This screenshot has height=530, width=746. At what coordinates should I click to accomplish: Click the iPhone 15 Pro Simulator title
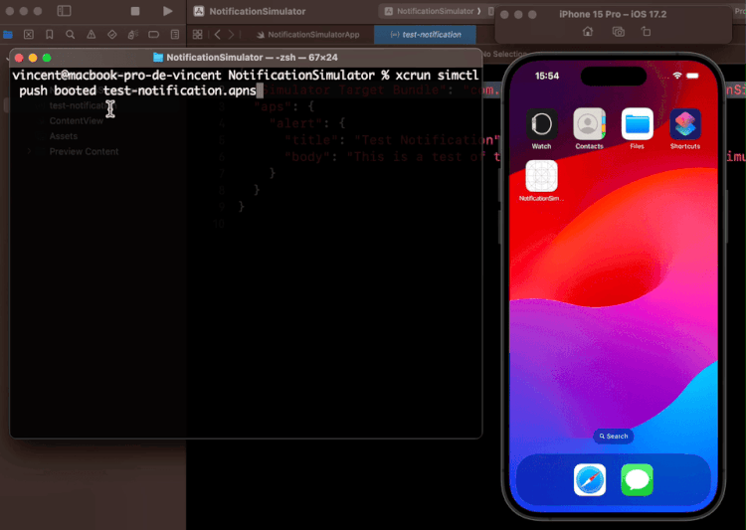(x=613, y=14)
